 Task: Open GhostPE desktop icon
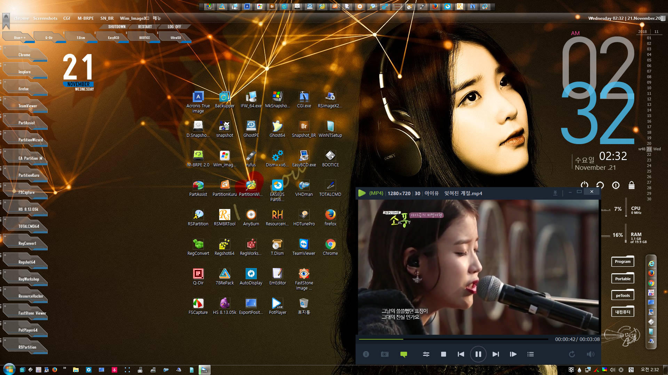(x=251, y=129)
